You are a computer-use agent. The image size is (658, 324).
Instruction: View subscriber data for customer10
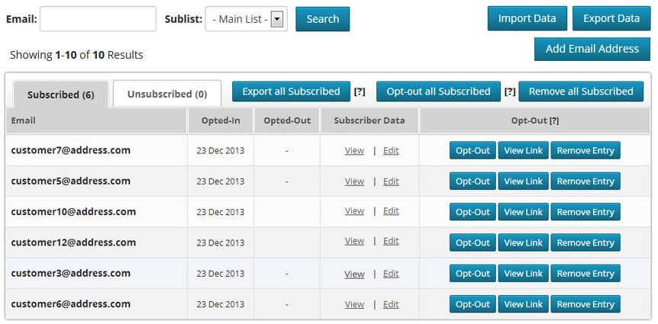click(x=355, y=211)
